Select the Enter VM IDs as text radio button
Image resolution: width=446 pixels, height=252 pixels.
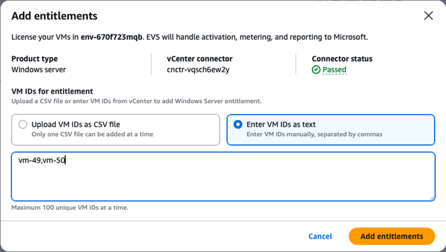coord(238,125)
